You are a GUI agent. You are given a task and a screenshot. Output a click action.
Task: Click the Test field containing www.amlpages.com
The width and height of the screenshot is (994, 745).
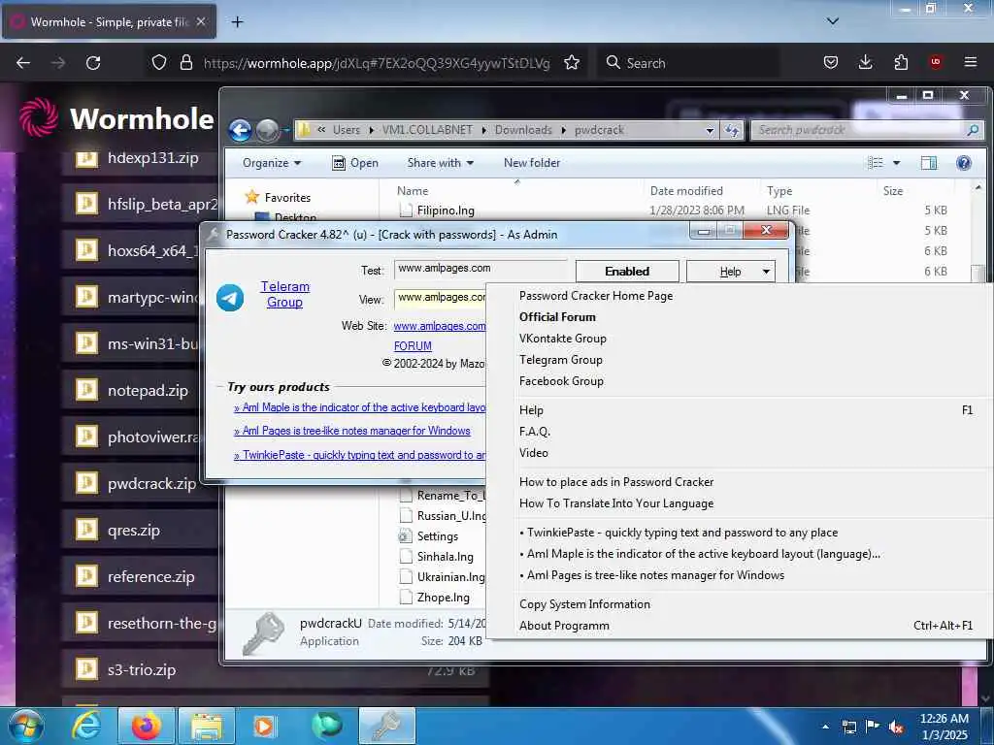[480, 269]
